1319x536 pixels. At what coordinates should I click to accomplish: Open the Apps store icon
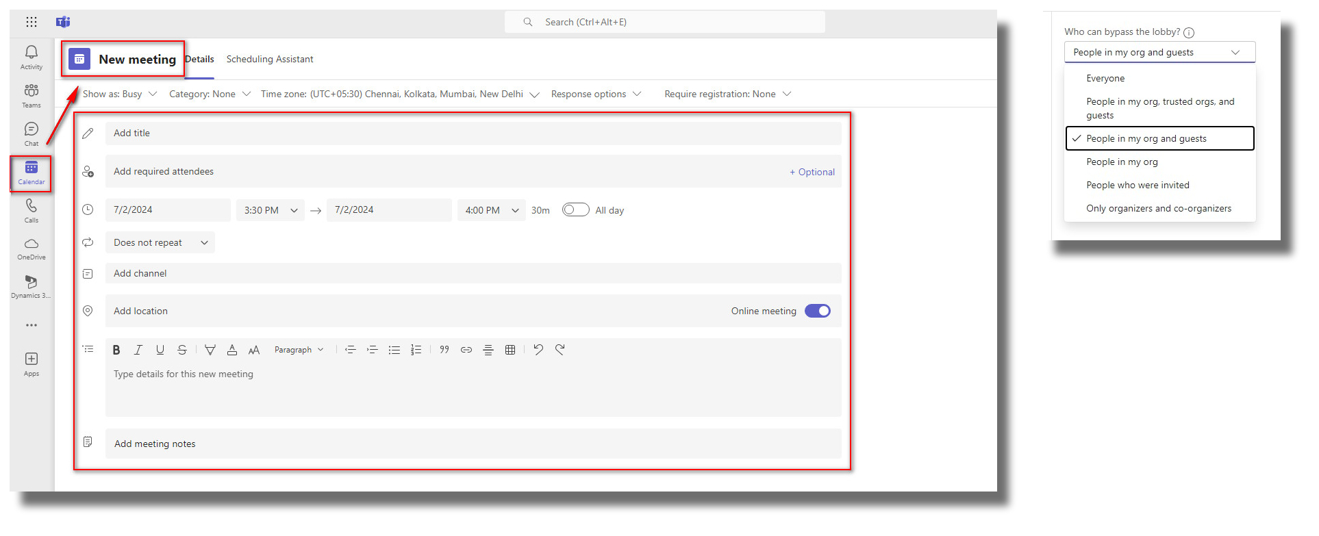pos(32,364)
